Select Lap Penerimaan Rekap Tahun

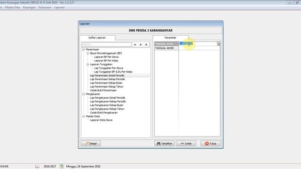point(107,86)
